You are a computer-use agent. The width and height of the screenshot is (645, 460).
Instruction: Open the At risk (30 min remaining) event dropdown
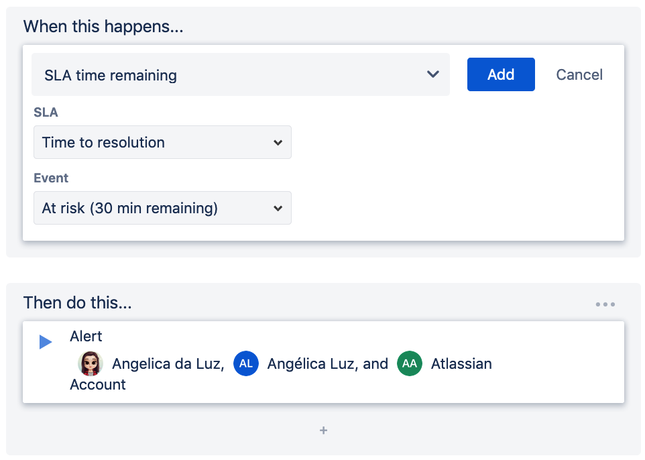162,208
